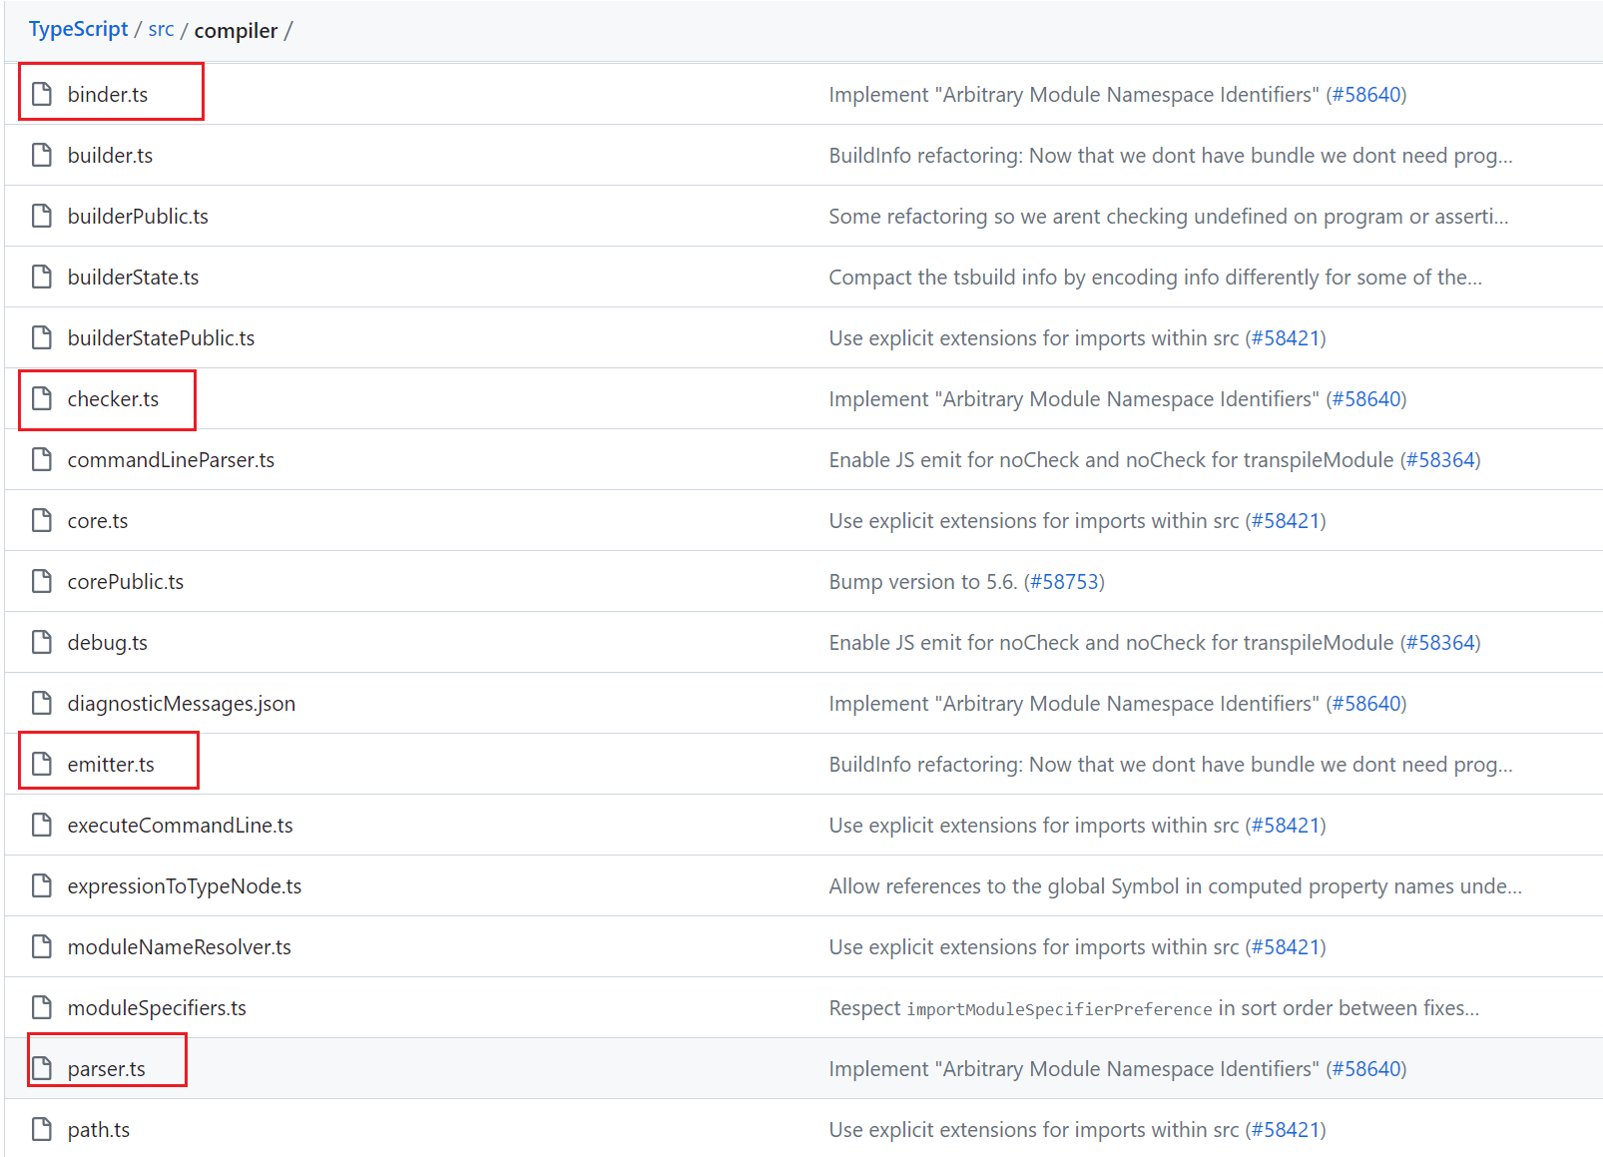Viewport: 1603px width, 1157px height.
Task: Click the file icon beside path.ts
Action: pos(41,1129)
